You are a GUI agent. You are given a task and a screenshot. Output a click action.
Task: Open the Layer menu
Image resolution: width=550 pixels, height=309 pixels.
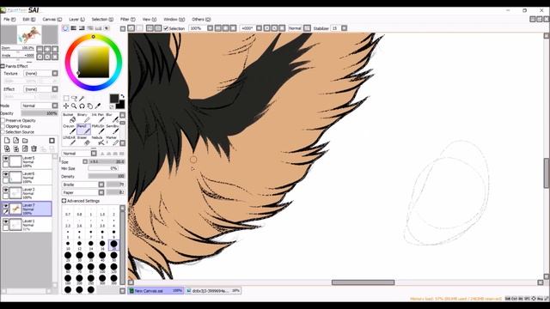76,19
